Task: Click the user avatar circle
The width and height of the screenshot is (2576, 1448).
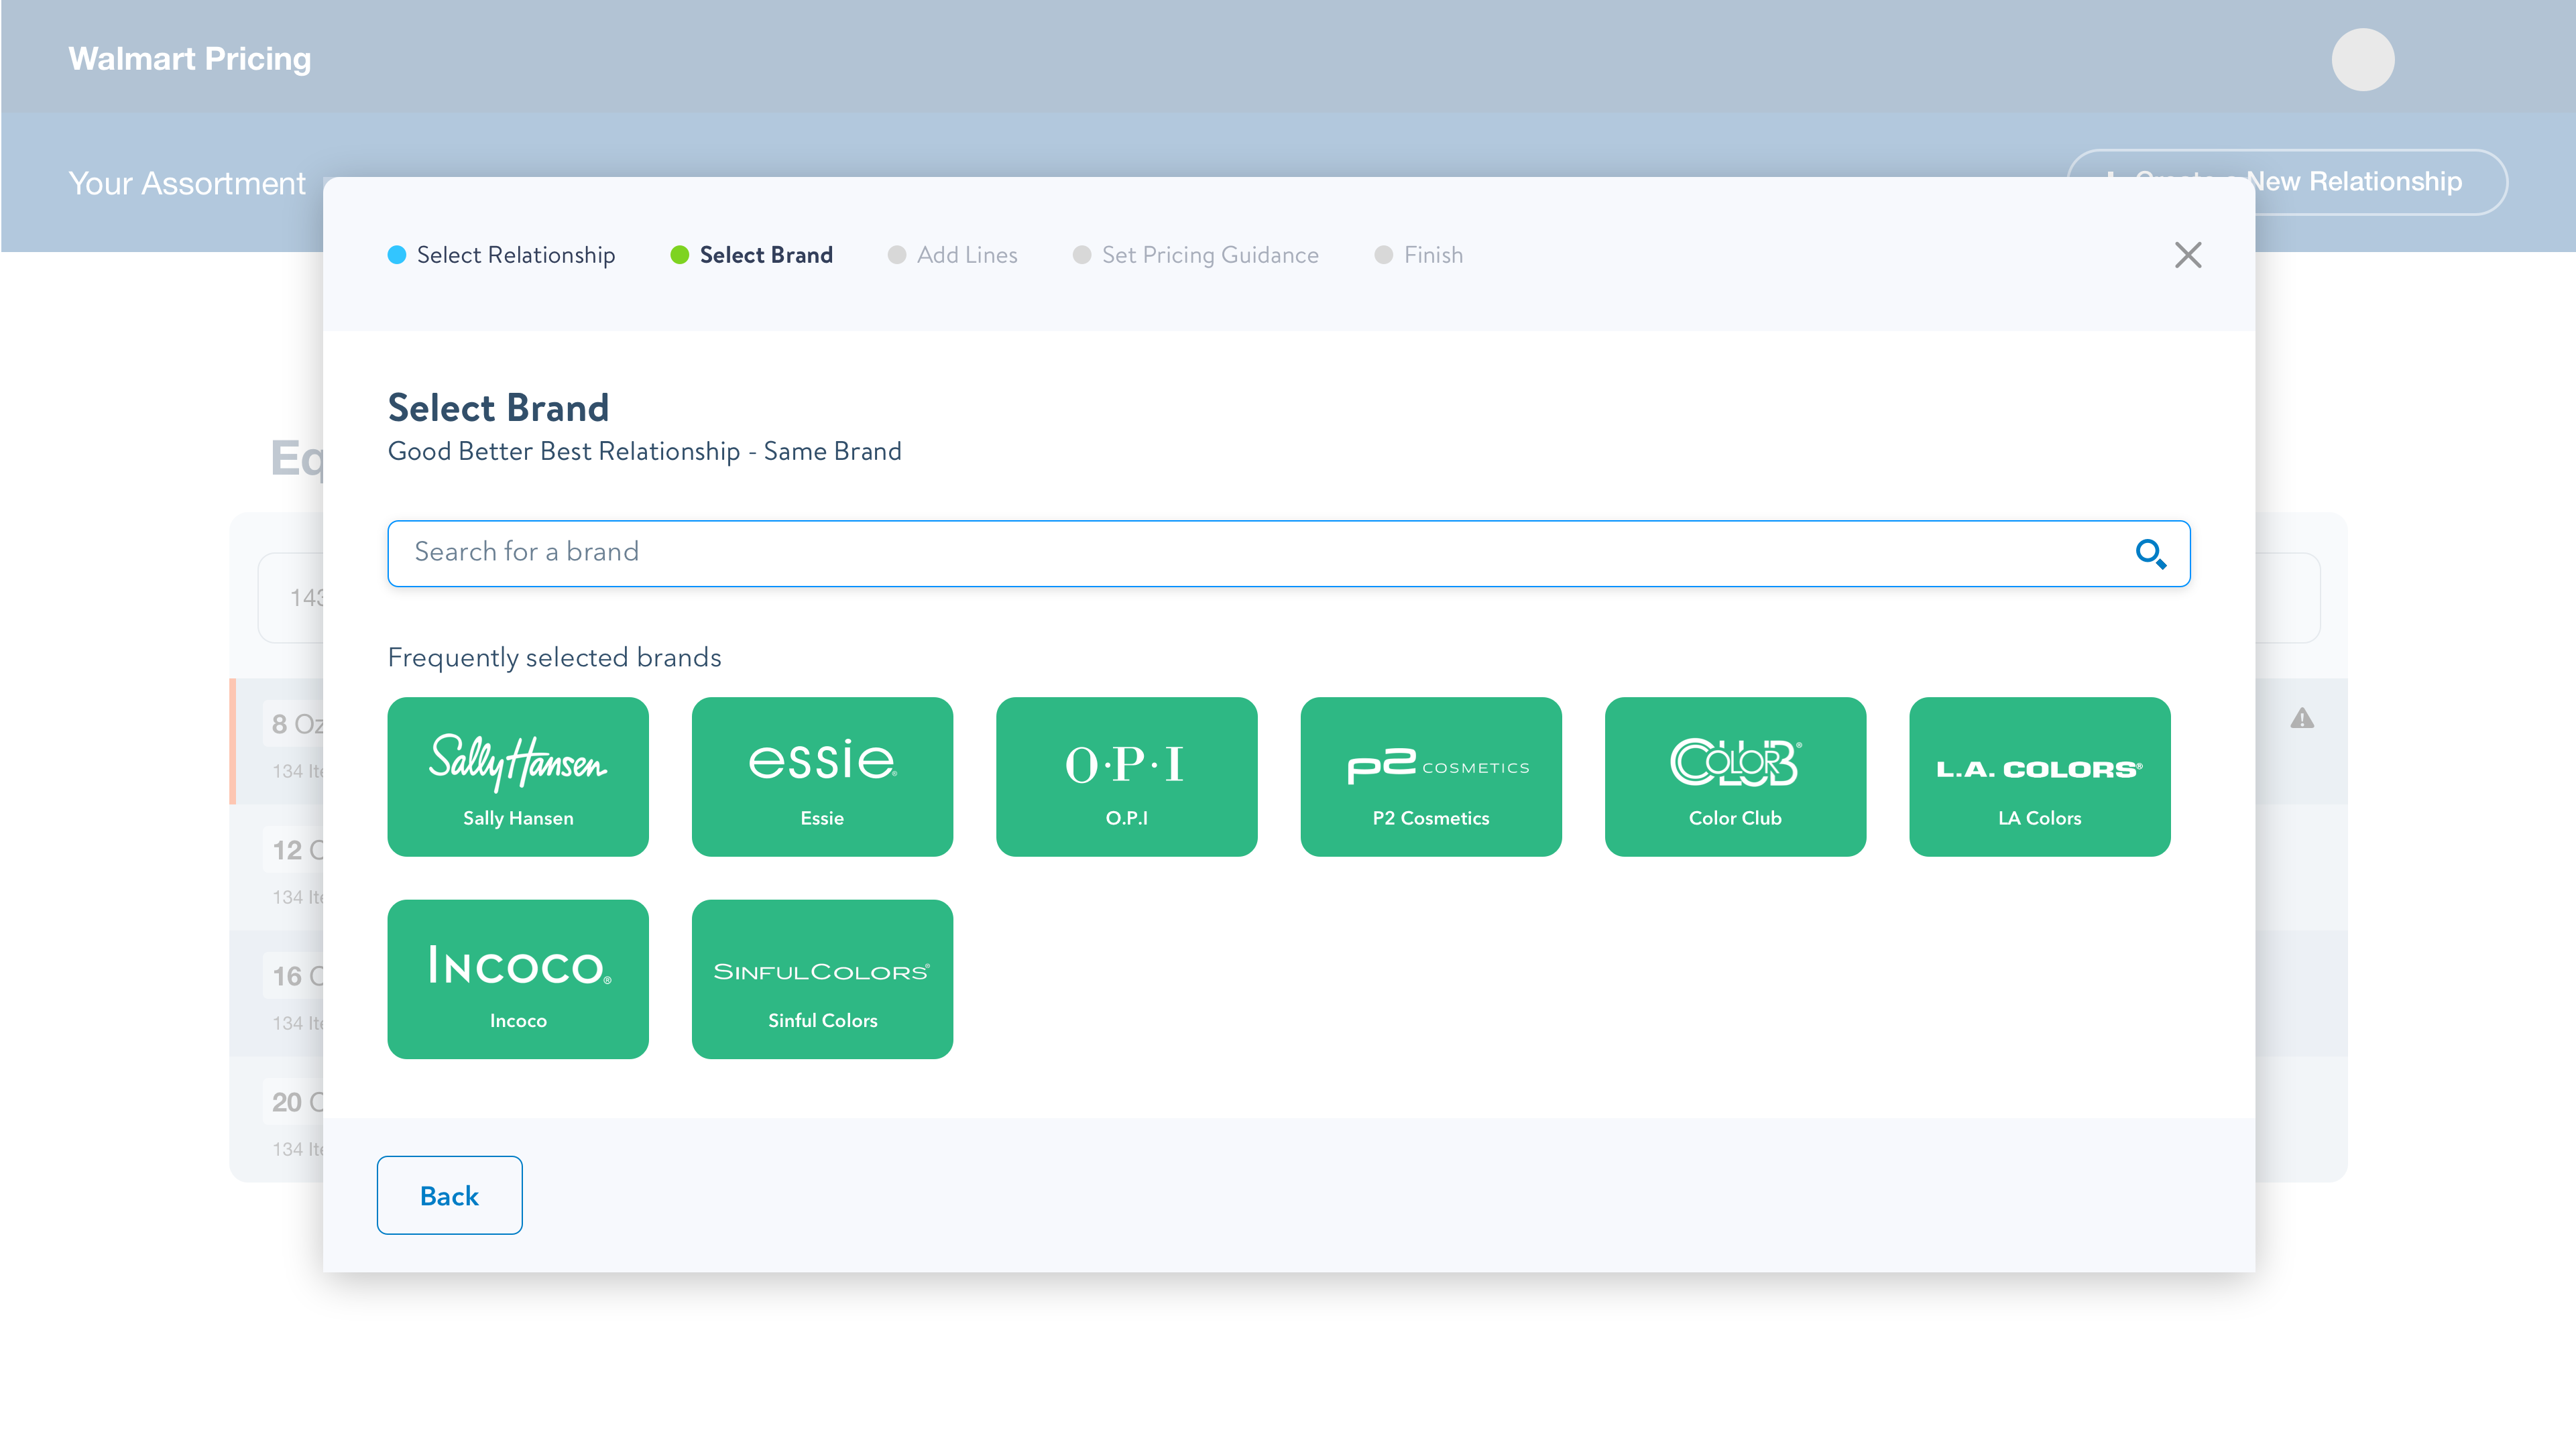Action: 2362,59
